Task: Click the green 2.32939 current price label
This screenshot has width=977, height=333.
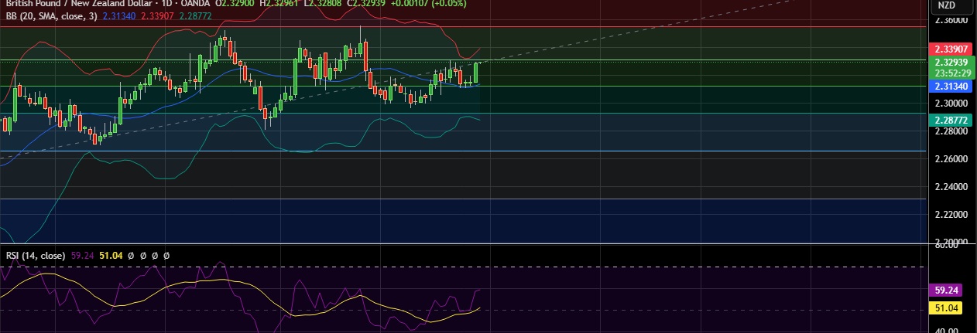Action: [x=951, y=62]
